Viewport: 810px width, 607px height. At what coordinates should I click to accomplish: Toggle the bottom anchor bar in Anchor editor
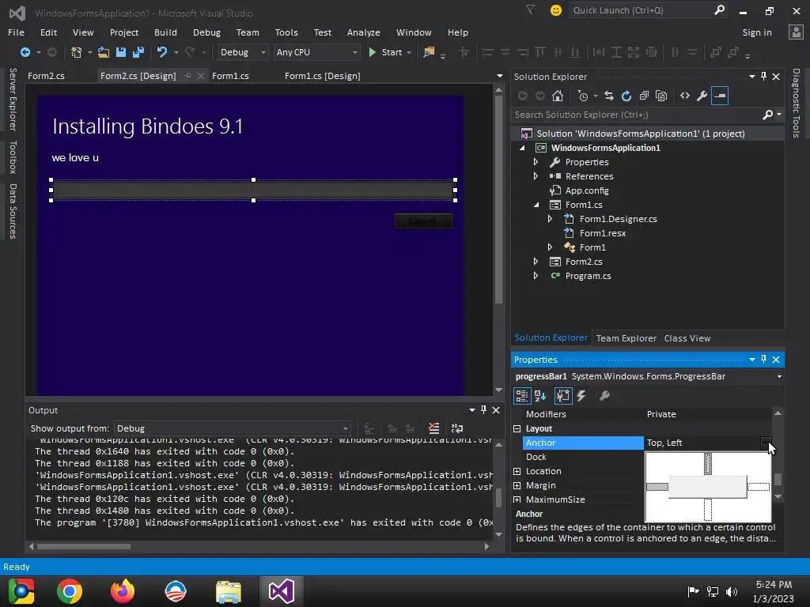coord(708,510)
